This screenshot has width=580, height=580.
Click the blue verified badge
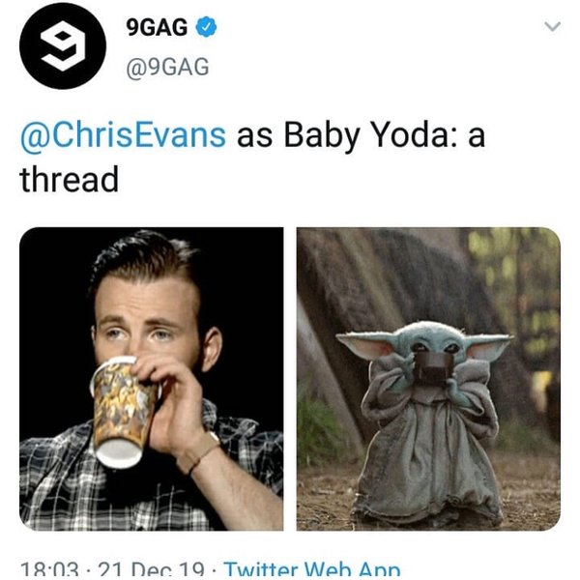coord(206,27)
